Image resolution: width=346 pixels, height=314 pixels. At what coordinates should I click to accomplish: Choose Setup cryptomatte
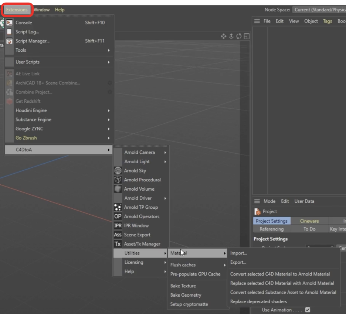[198, 304]
